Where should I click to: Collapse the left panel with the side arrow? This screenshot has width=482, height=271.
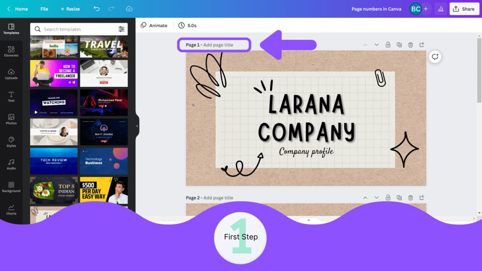[x=136, y=126]
